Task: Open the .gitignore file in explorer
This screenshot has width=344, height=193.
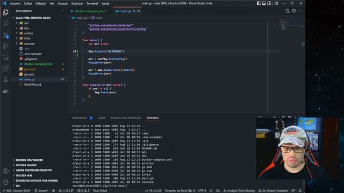Action: click(31, 59)
